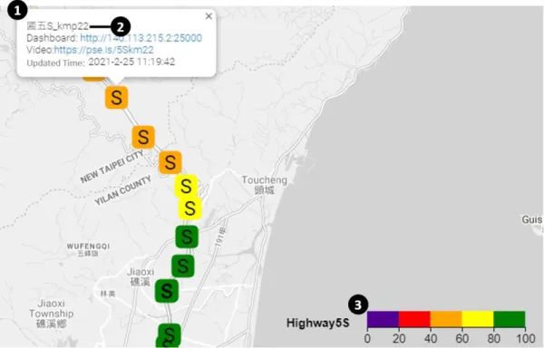545x348 pixels.
Task: Click the Jiaoxi Township 礁溪鄉 map label
Action: 52,314
